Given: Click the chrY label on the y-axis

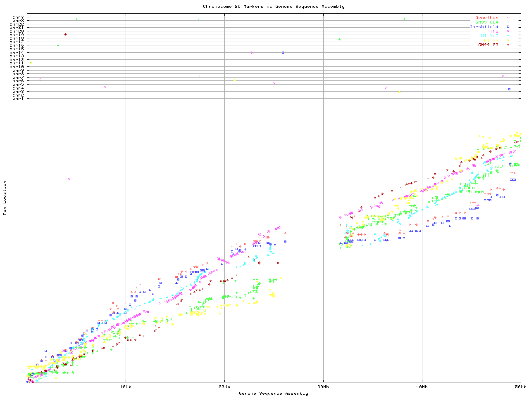Looking at the screenshot, I should point(18,17).
